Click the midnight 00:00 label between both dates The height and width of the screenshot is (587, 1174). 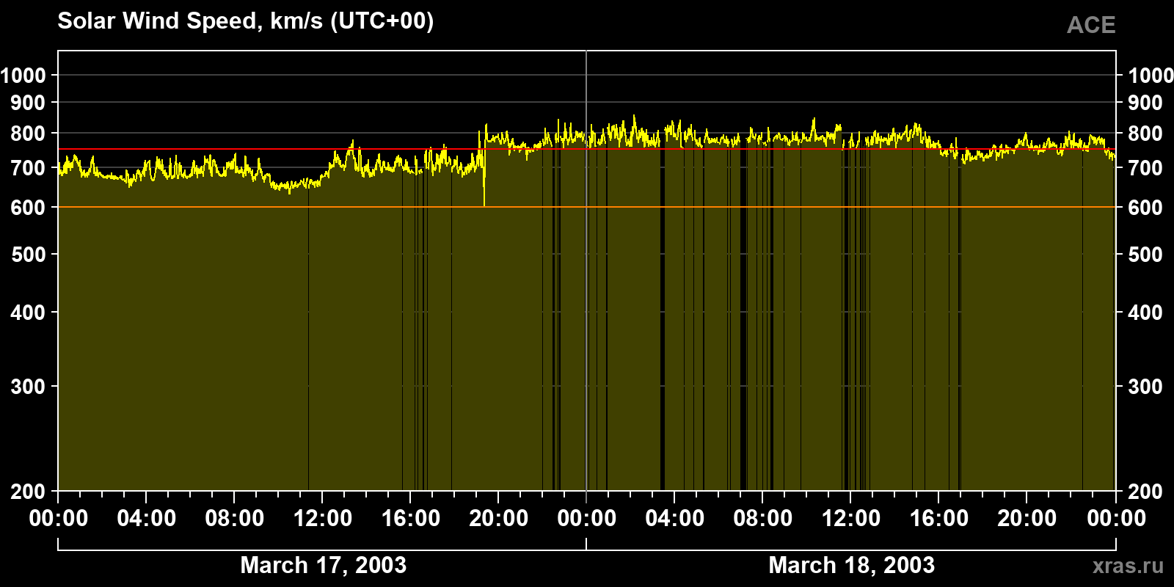tap(587, 518)
